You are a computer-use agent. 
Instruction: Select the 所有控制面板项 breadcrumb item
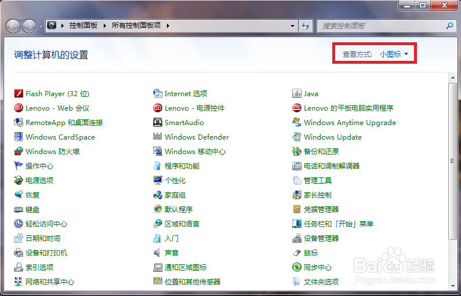[x=136, y=25]
